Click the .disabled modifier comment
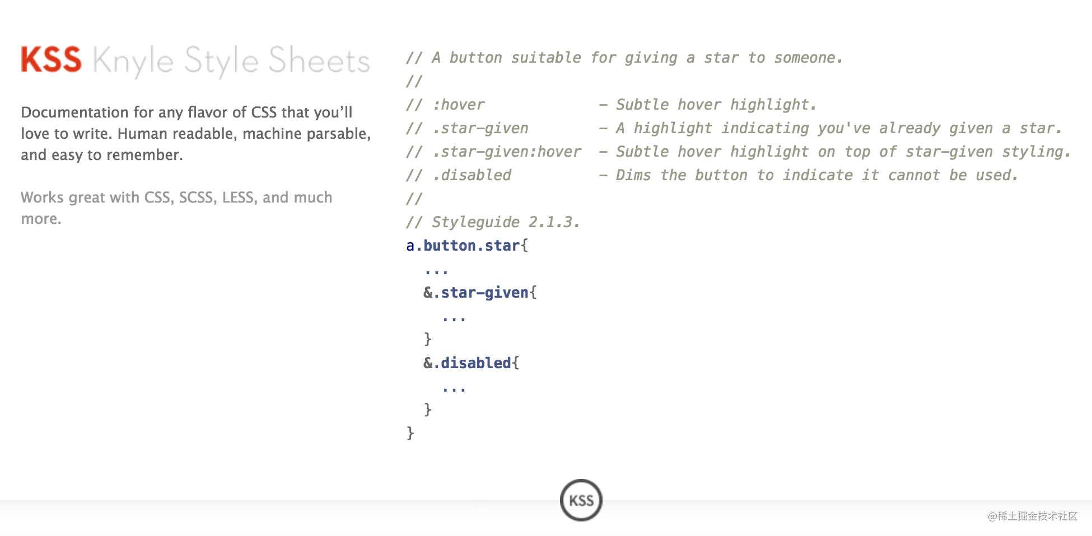 (x=472, y=175)
